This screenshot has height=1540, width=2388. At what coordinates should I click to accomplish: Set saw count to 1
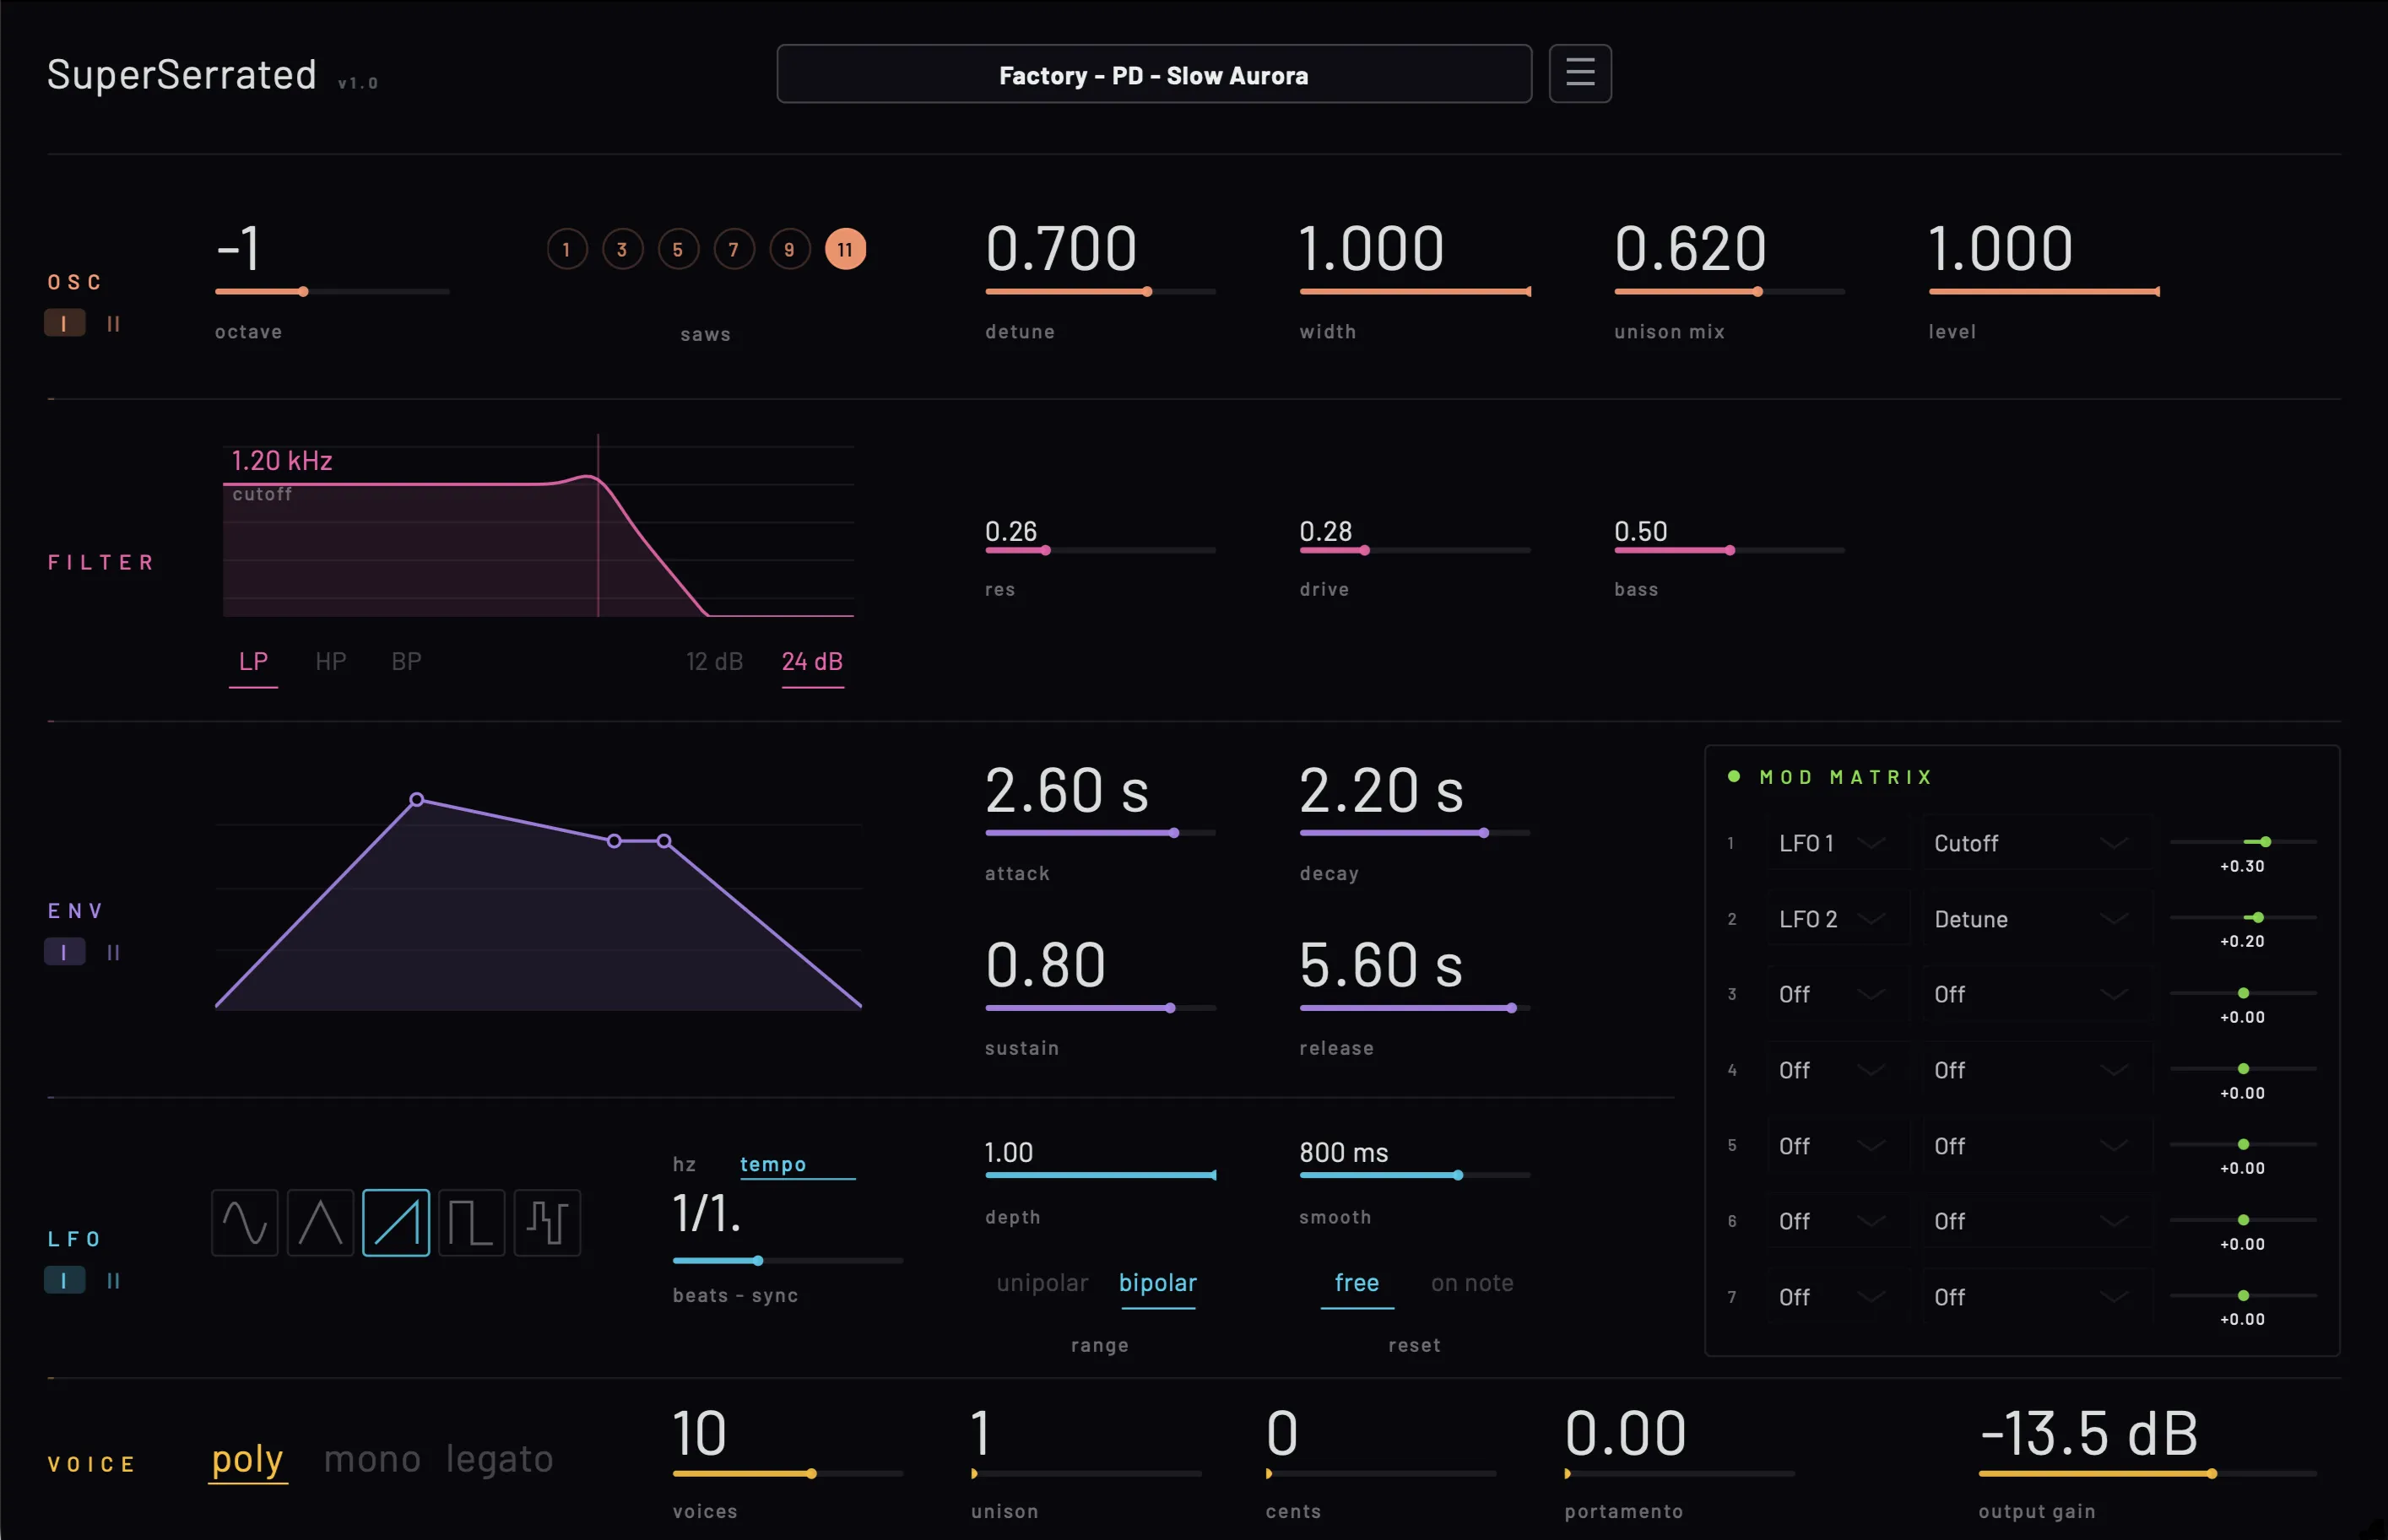[x=567, y=249]
